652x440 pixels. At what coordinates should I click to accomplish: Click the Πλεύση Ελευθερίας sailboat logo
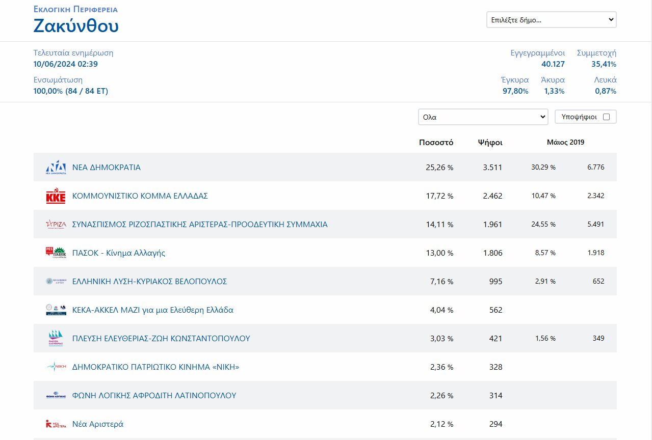[x=56, y=339]
